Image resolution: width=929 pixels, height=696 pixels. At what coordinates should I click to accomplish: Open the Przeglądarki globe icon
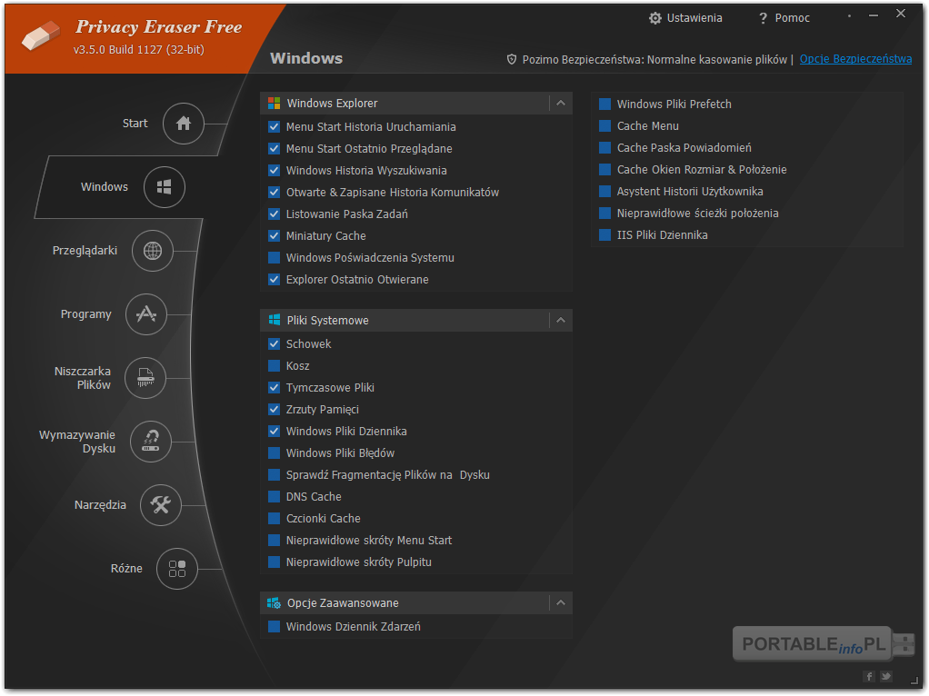(153, 251)
